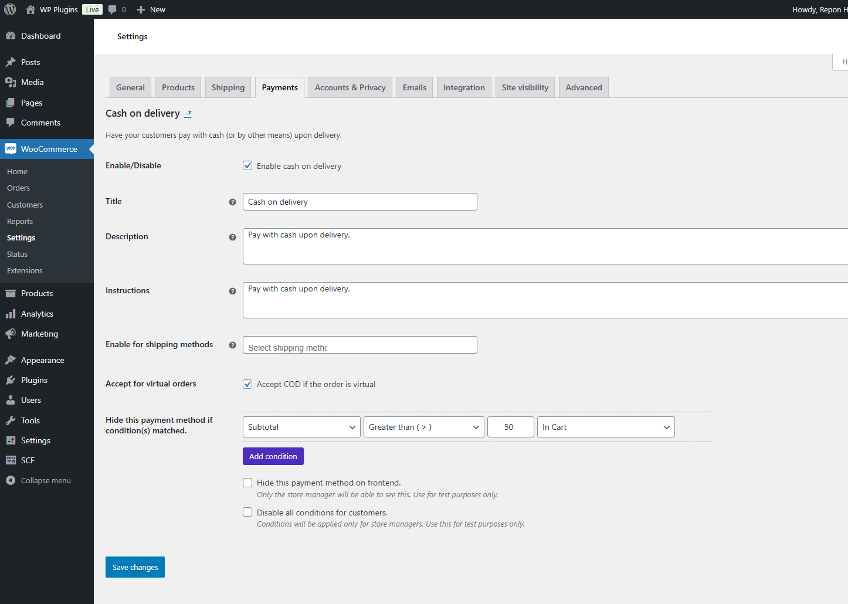Open the Subtotal condition dropdown
Image resolution: width=848 pixels, height=604 pixels.
(301, 427)
